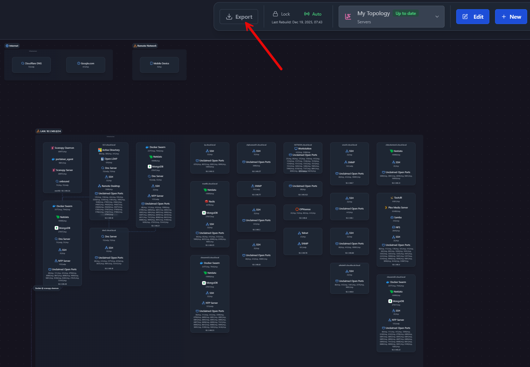The image size is (530, 367).
Task: Select the xmc01.cloud.local host title
Action: tap(350, 145)
